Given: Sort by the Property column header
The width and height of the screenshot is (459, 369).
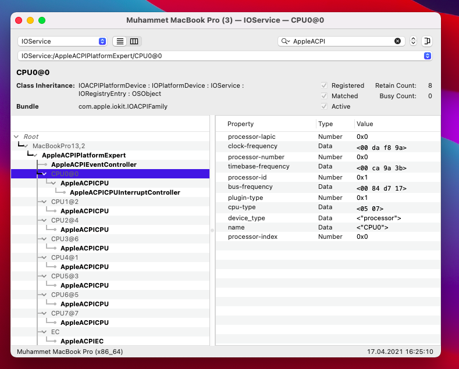Looking at the screenshot, I should pos(241,124).
